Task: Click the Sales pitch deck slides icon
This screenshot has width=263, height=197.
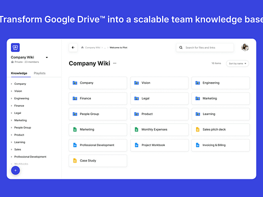Action: tap(198, 130)
